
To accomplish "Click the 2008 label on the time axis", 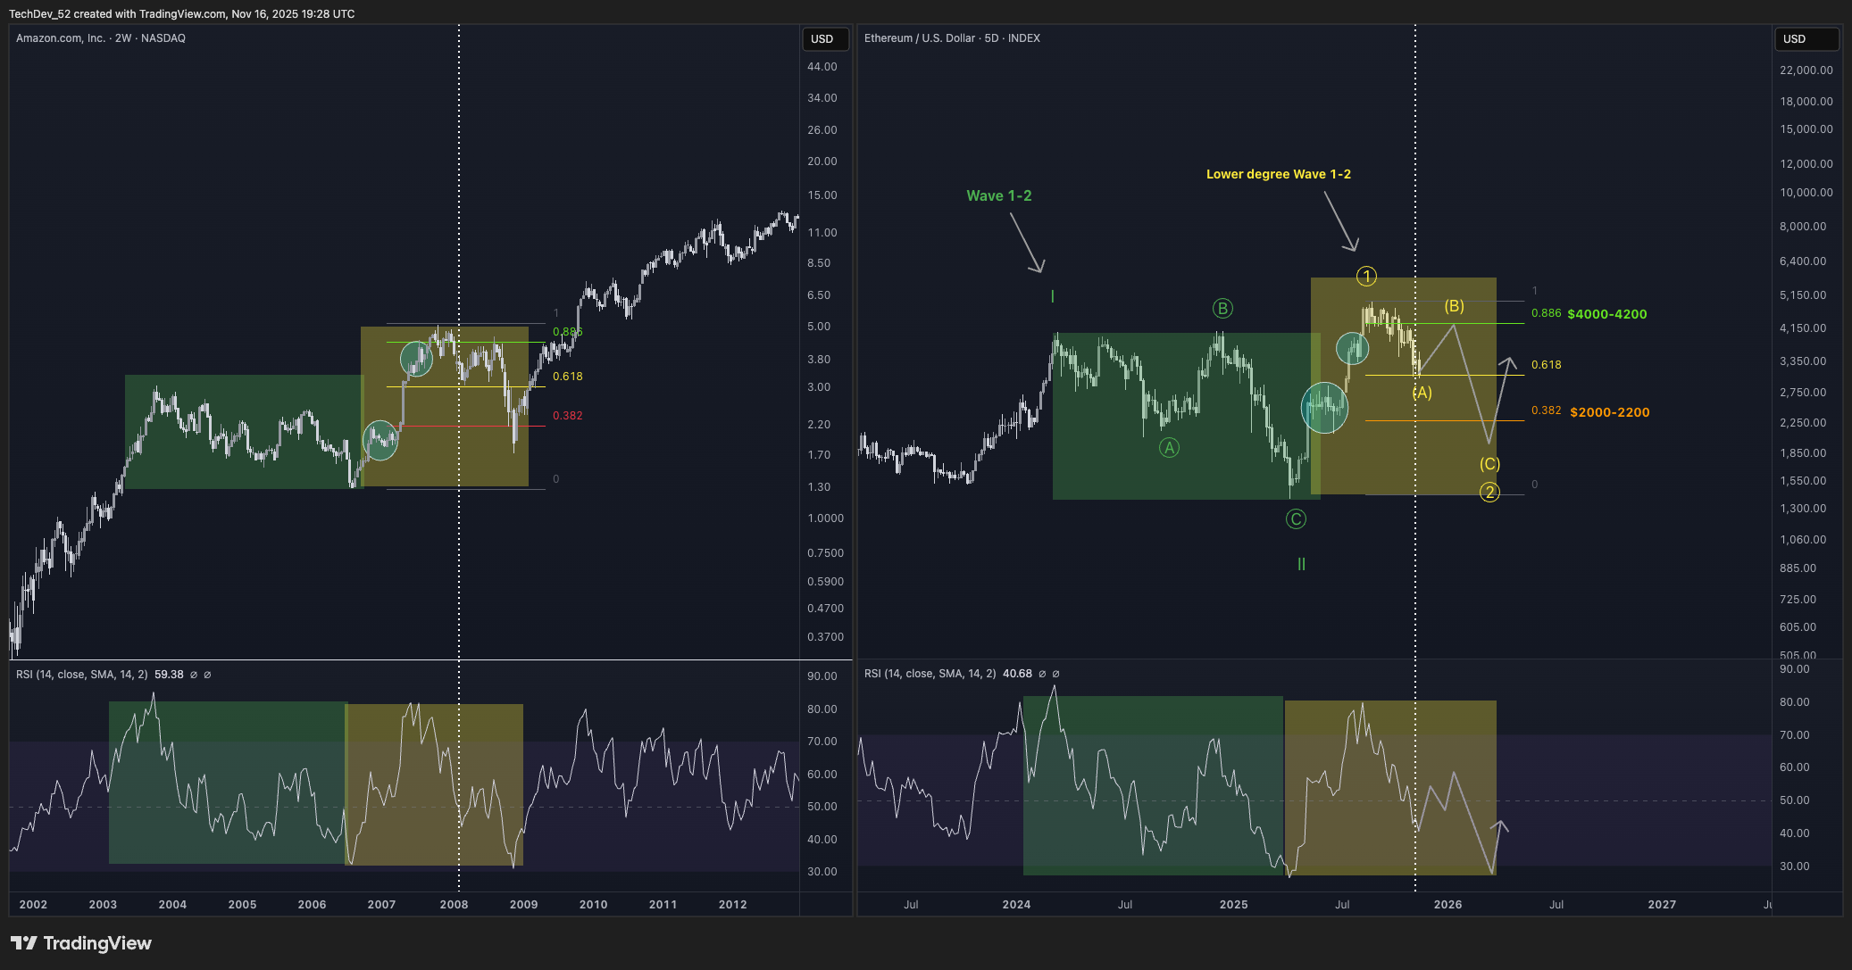I will (454, 904).
